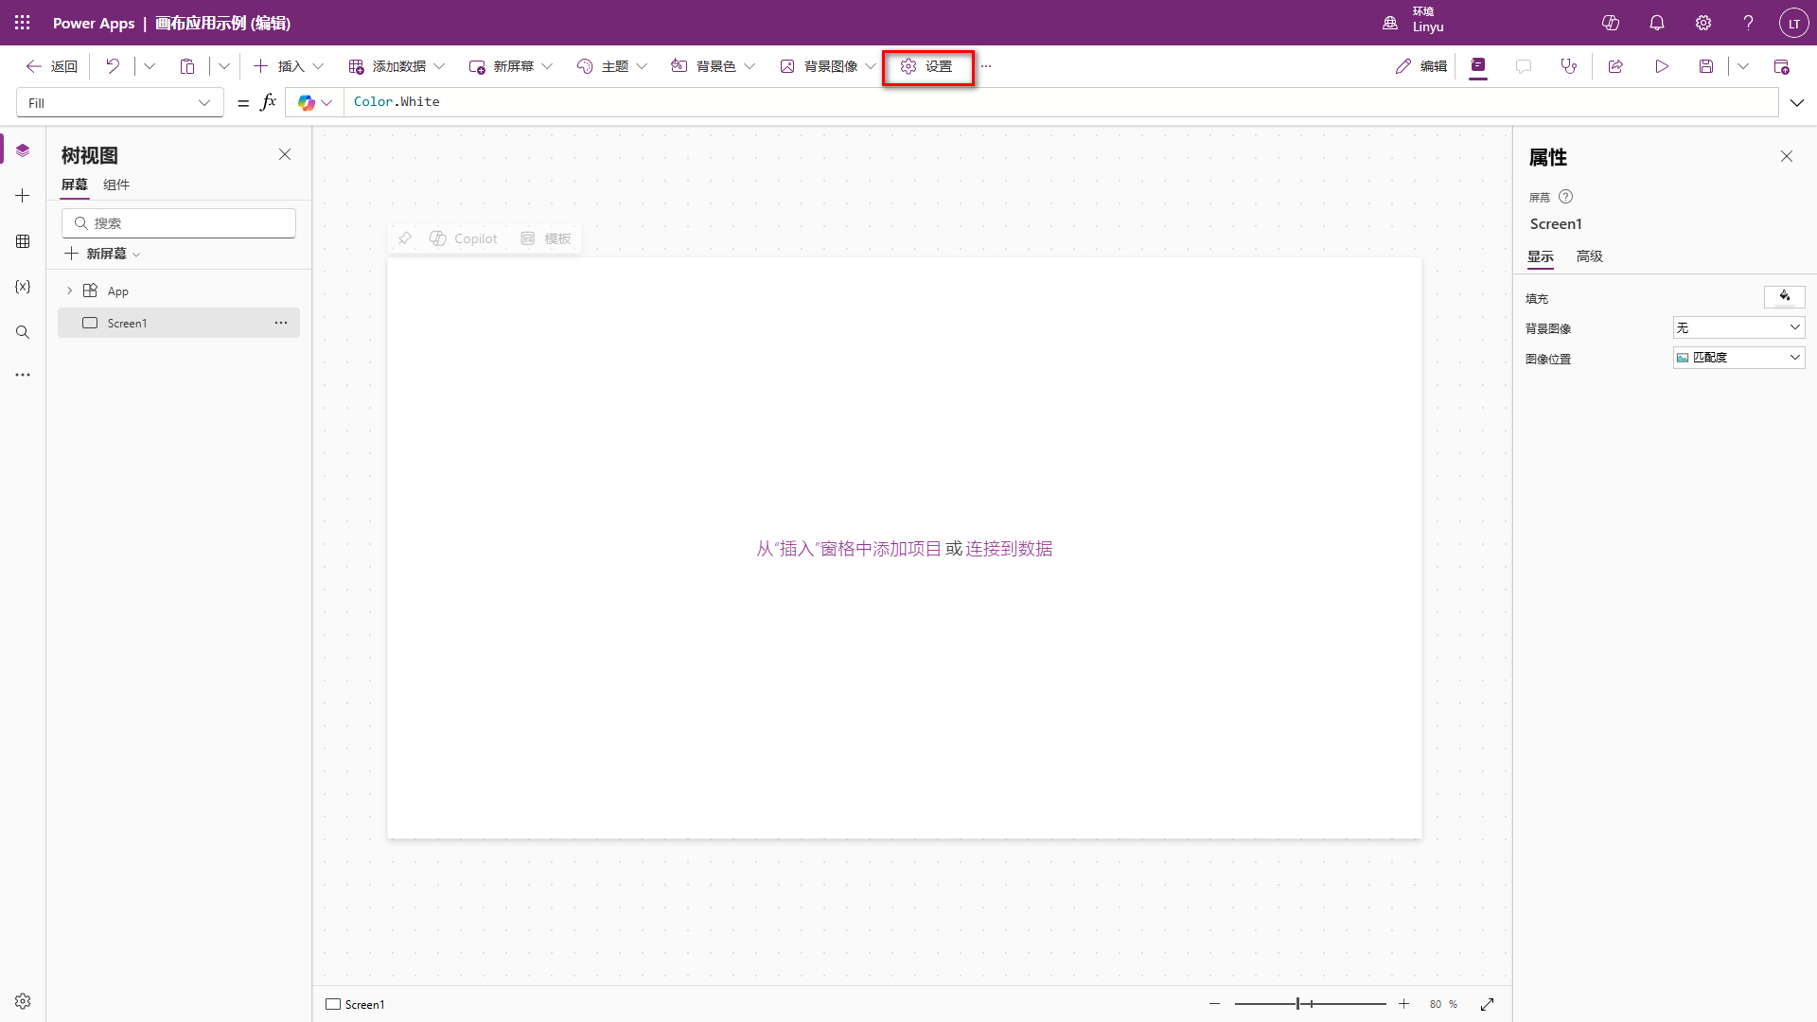
Task: Open the 图像位置 dropdown
Action: pyautogui.click(x=1738, y=358)
